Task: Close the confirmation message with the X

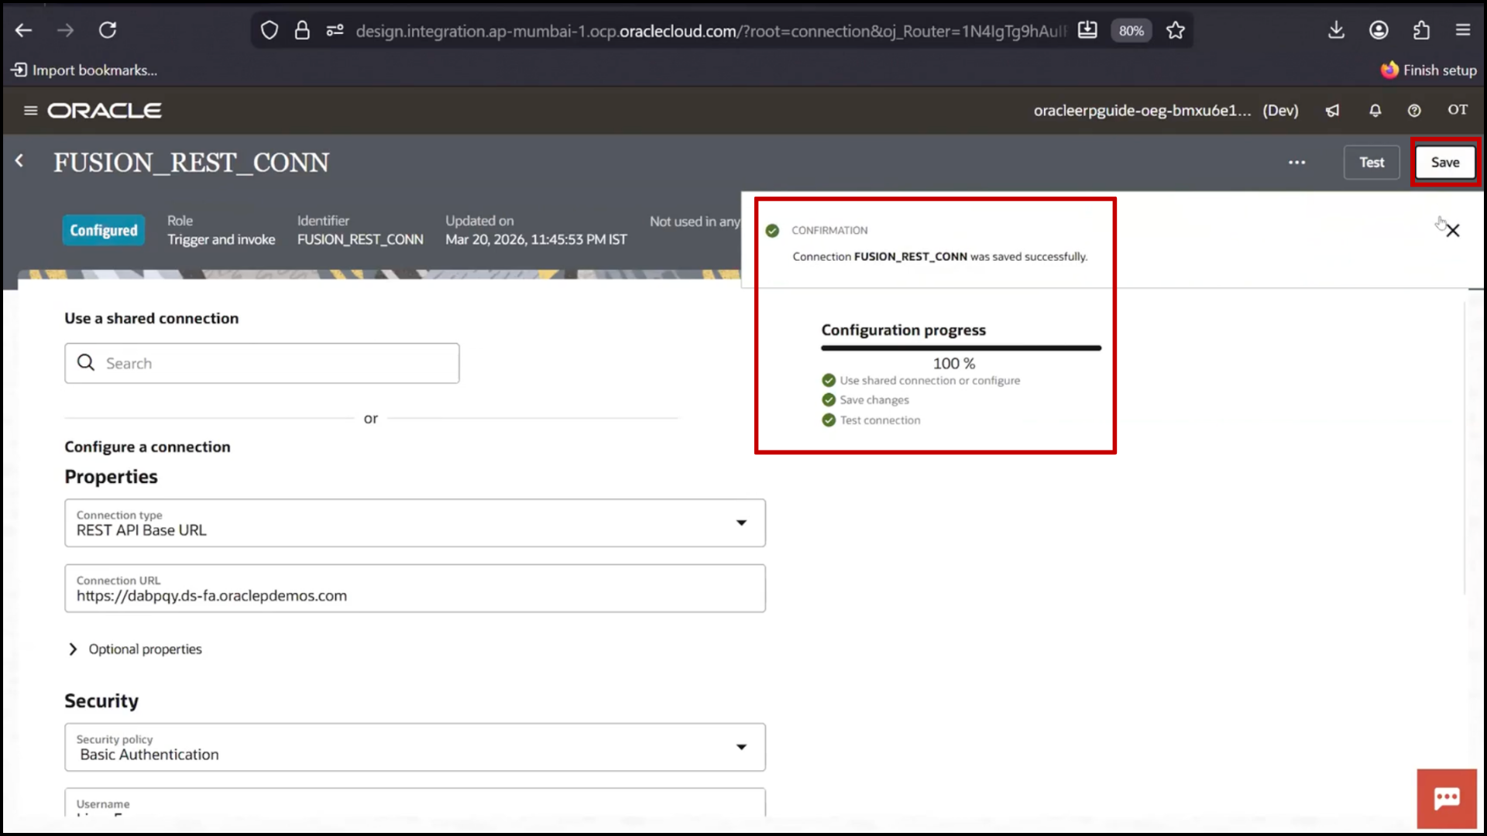Action: [1453, 231]
